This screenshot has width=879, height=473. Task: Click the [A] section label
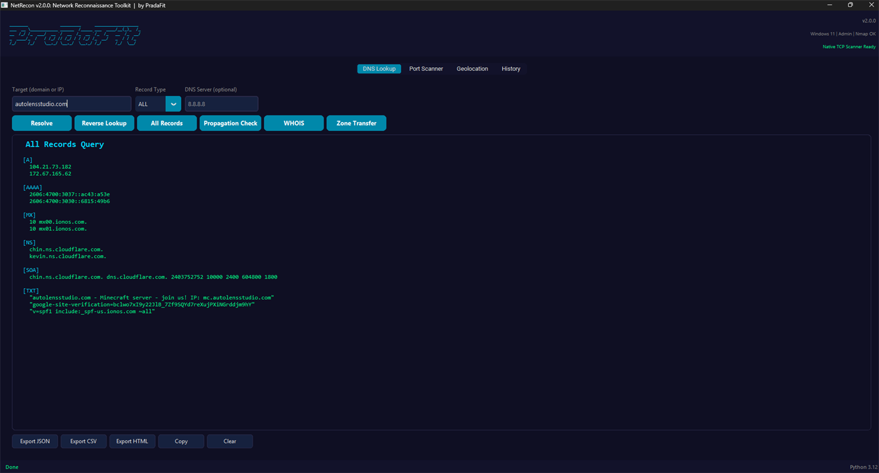28,160
